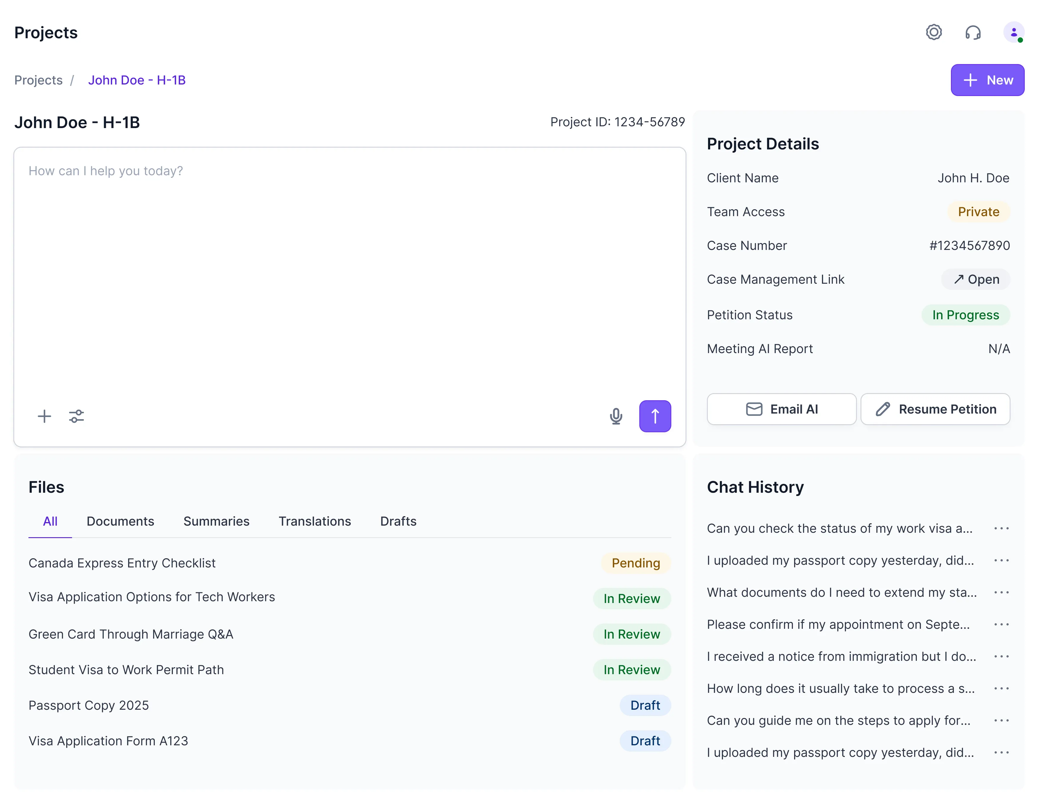Click the New button
Image resolution: width=1039 pixels, height=804 pixels.
(988, 80)
